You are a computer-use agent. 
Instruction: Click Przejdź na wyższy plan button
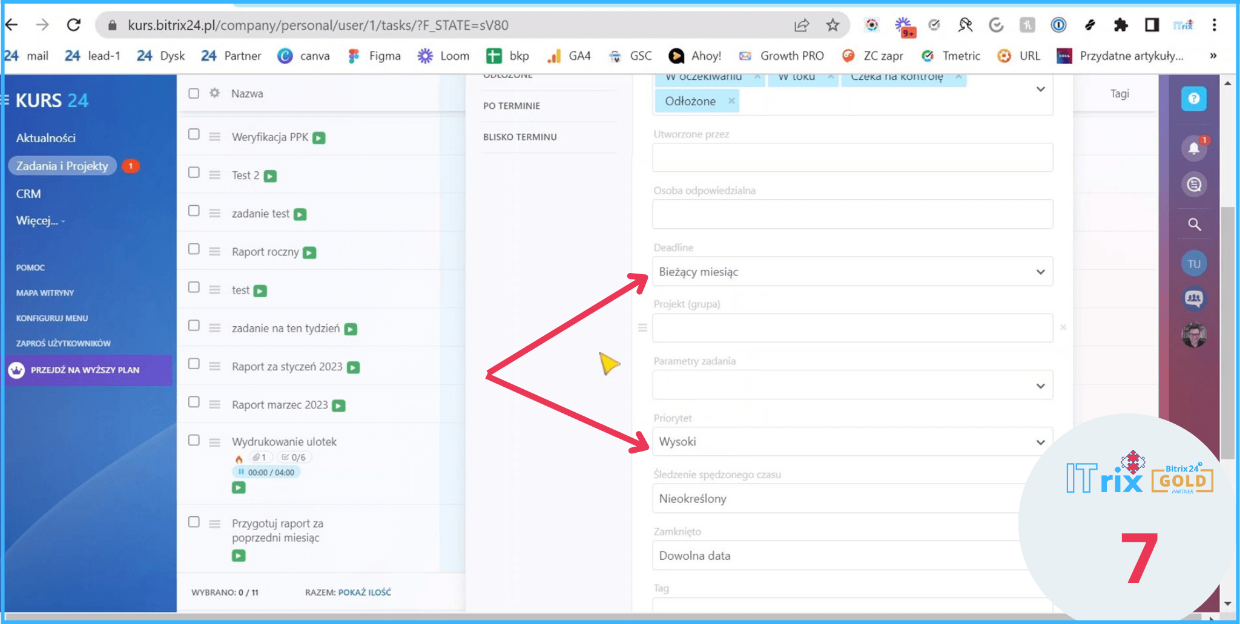(x=85, y=370)
